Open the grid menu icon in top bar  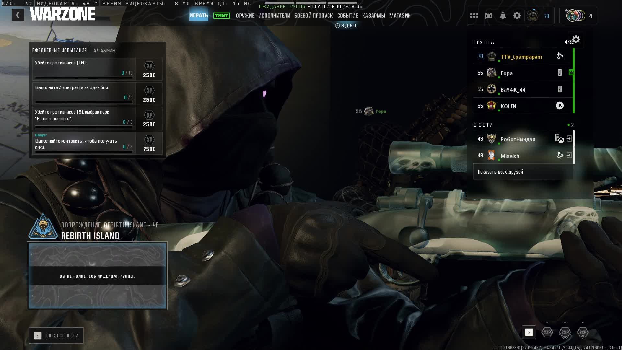click(x=474, y=16)
